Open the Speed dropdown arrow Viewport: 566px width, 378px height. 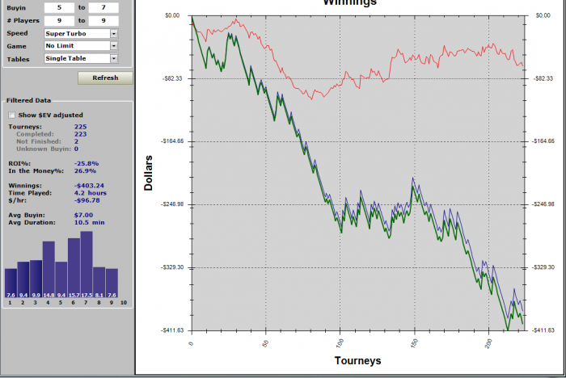coord(114,34)
